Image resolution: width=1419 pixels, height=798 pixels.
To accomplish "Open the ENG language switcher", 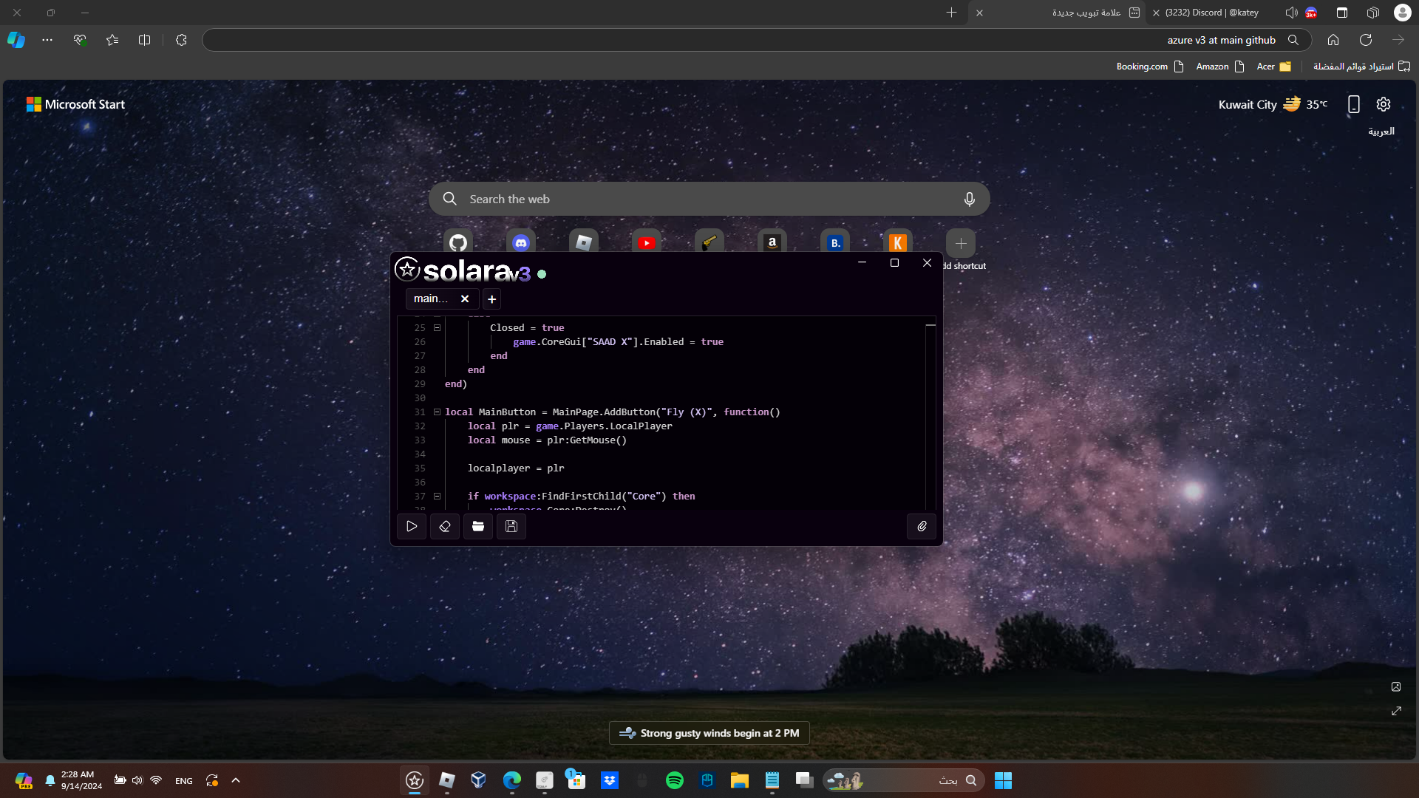I will (184, 781).
